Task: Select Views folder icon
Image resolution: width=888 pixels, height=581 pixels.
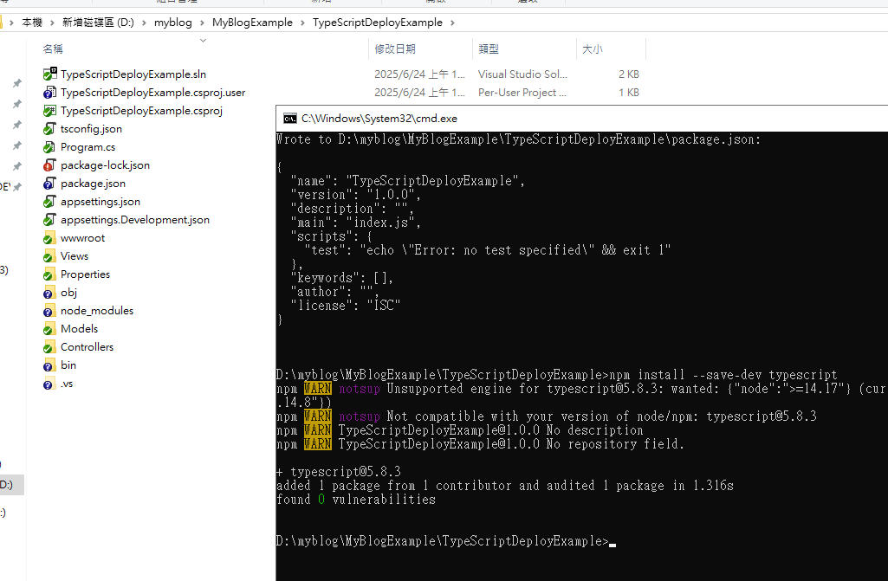Action: (50, 256)
